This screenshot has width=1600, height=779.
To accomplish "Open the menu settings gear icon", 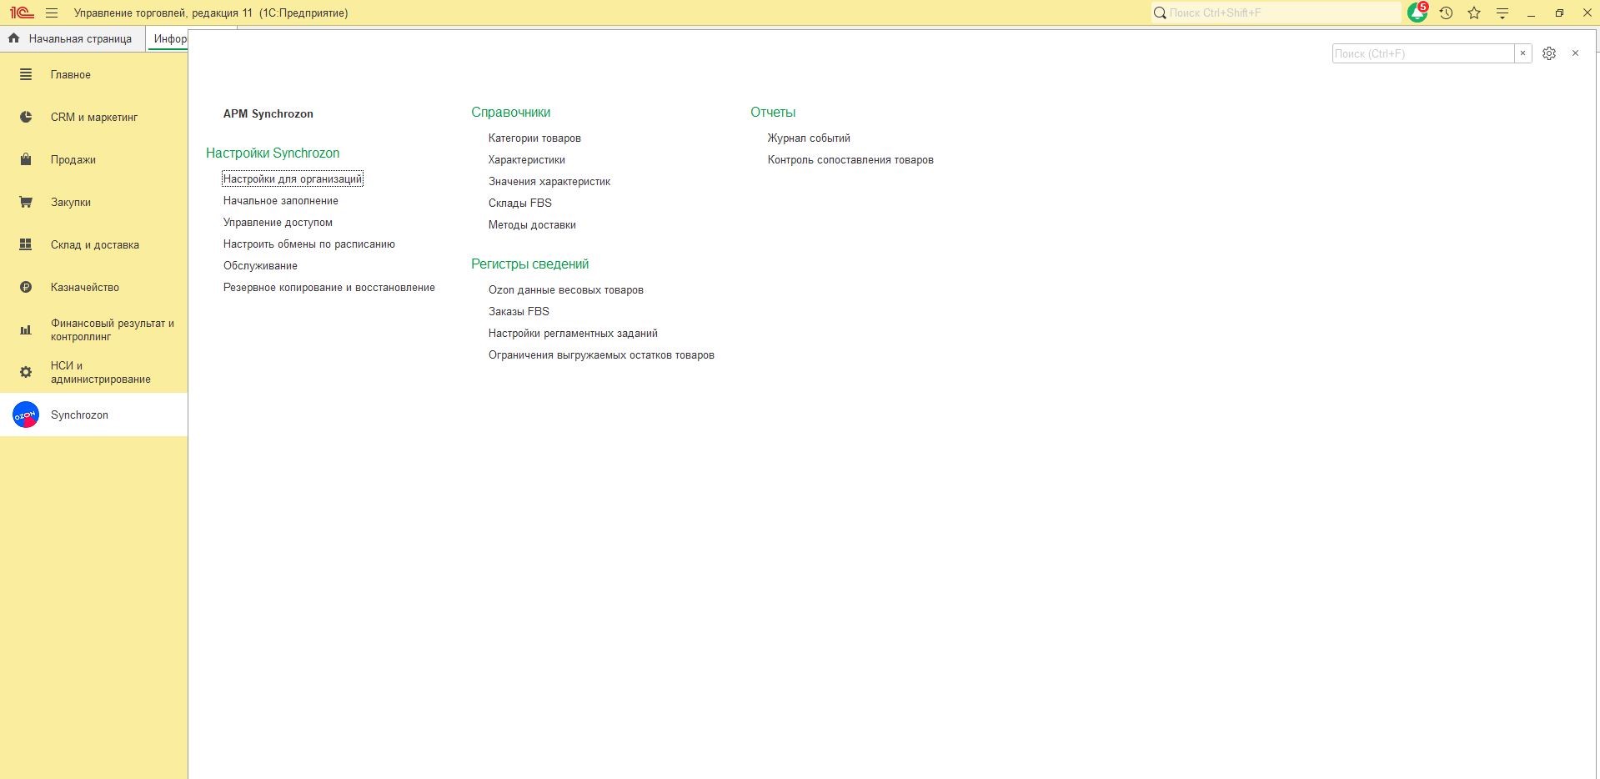I will (x=1549, y=53).
